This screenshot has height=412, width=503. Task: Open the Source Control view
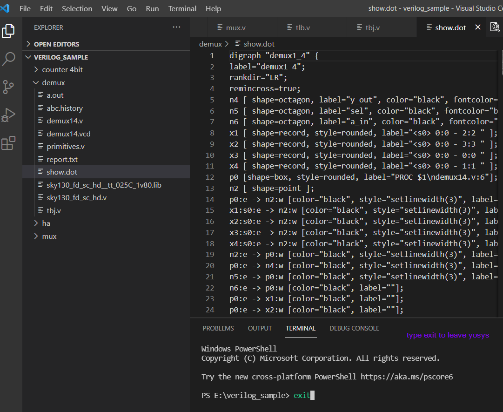pyautogui.click(x=8, y=87)
